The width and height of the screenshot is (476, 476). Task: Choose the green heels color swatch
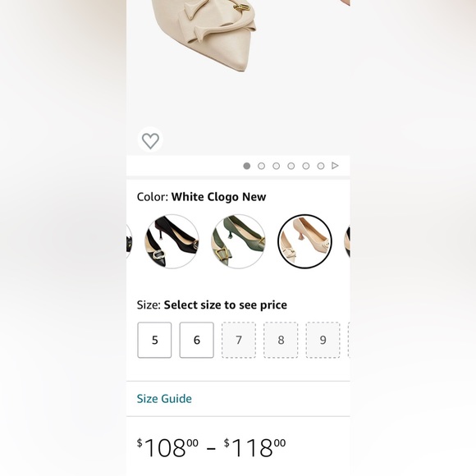238,241
